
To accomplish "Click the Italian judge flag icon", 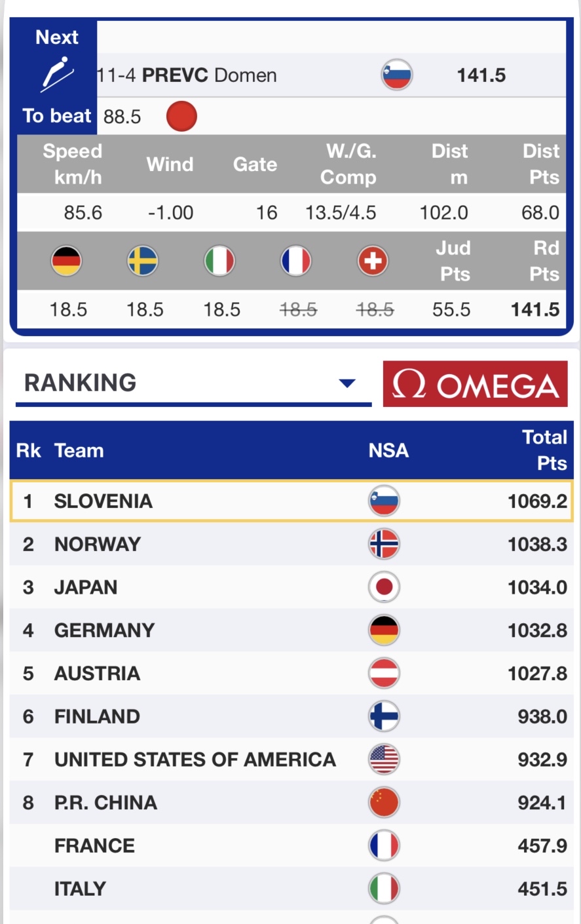I will pos(219,261).
